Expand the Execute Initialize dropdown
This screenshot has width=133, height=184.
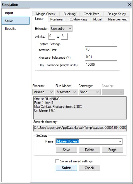pyautogui.click(x=43, y=92)
